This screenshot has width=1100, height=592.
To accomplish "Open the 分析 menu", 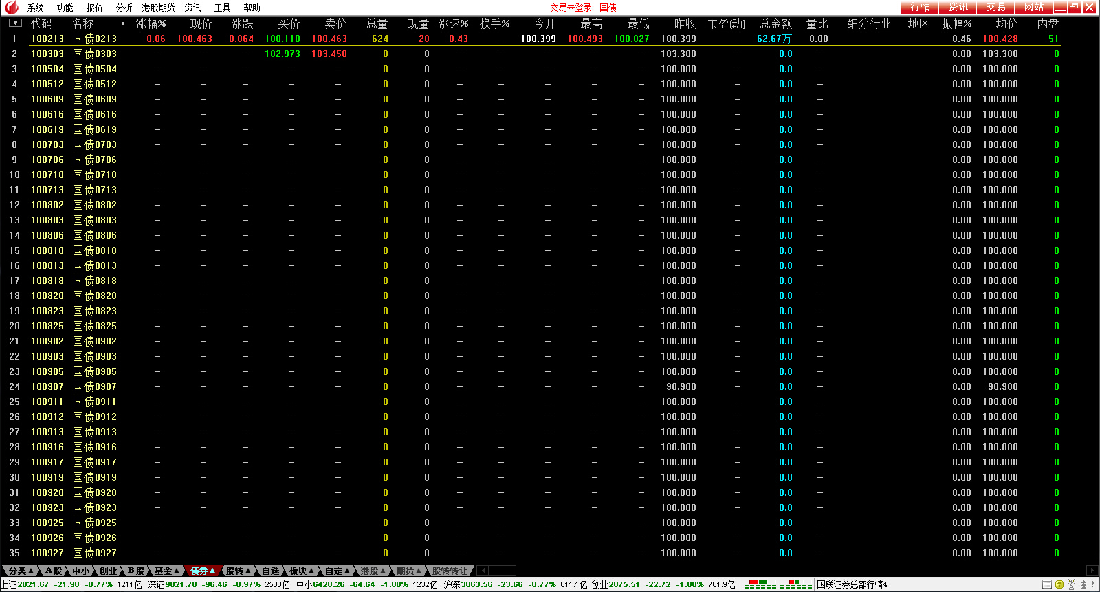I will pos(124,8).
